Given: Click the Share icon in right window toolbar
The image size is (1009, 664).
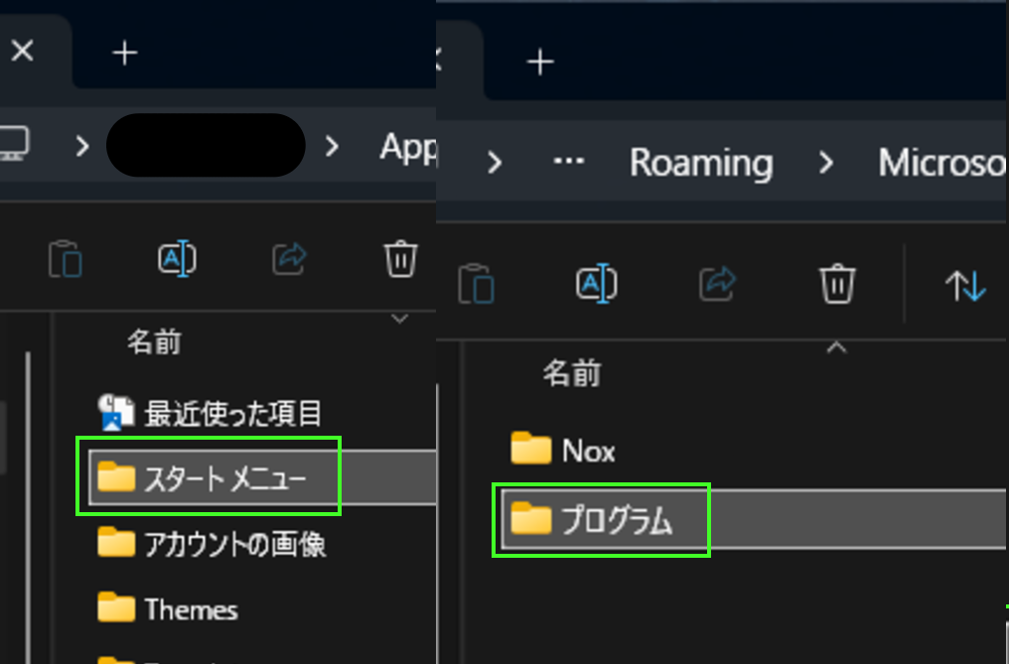Looking at the screenshot, I should (x=717, y=283).
